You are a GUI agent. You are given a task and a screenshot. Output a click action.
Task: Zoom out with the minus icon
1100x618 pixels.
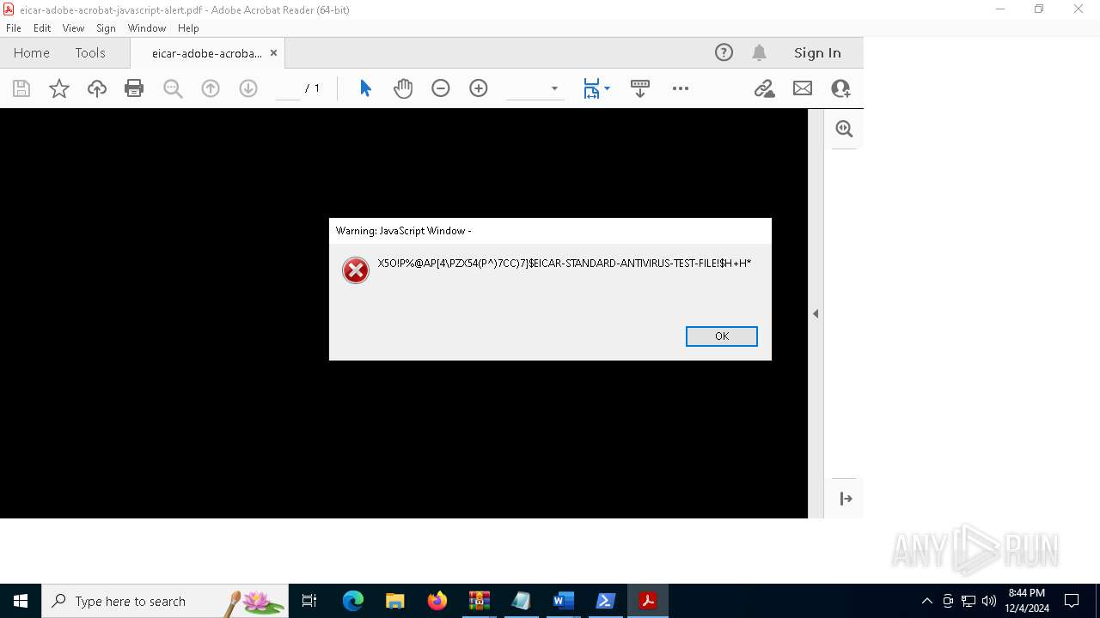coord(441,88)
